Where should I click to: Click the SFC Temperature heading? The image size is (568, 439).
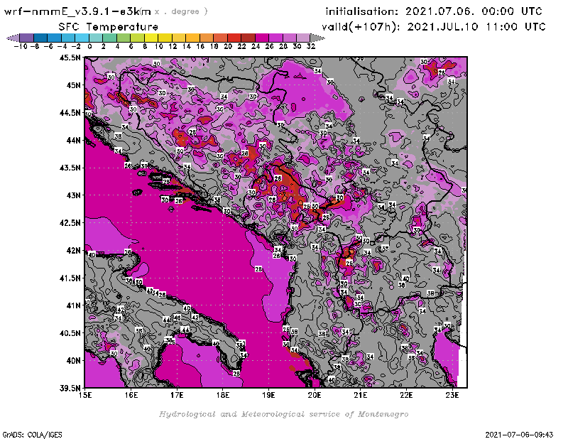(109, 27)
